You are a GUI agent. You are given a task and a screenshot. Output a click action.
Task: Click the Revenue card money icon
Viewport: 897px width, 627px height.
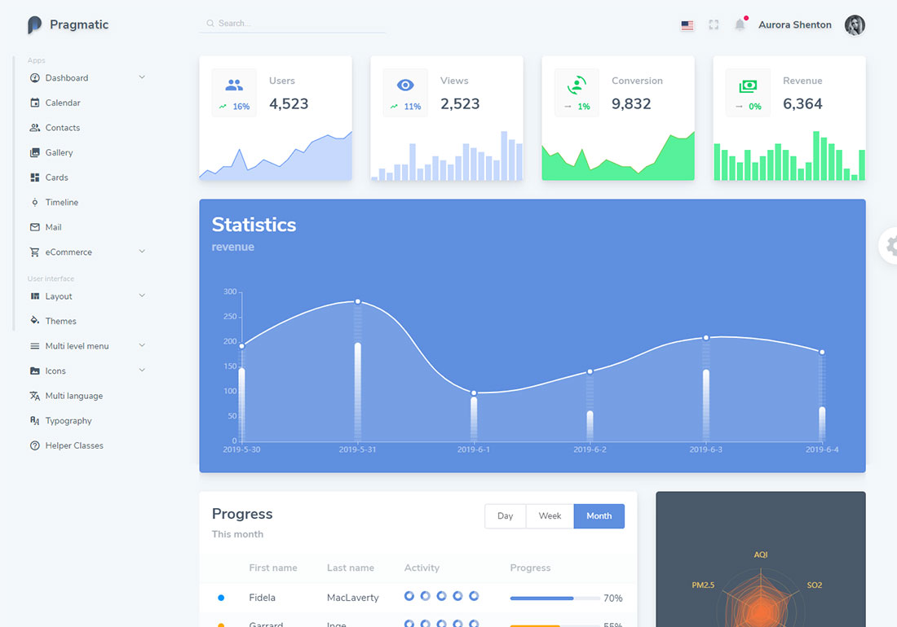[x=748, y=85]
